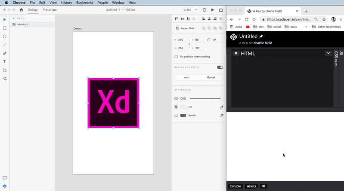Enable Fix position when scrolling
This screenshot has width=344, height=191.
coord(176,57)
